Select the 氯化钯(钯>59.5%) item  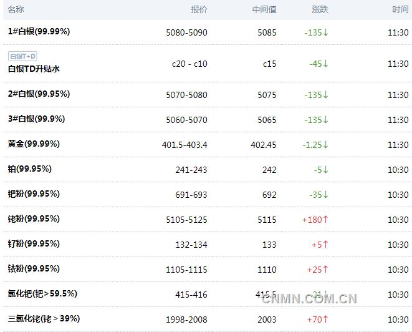[42, 293]
